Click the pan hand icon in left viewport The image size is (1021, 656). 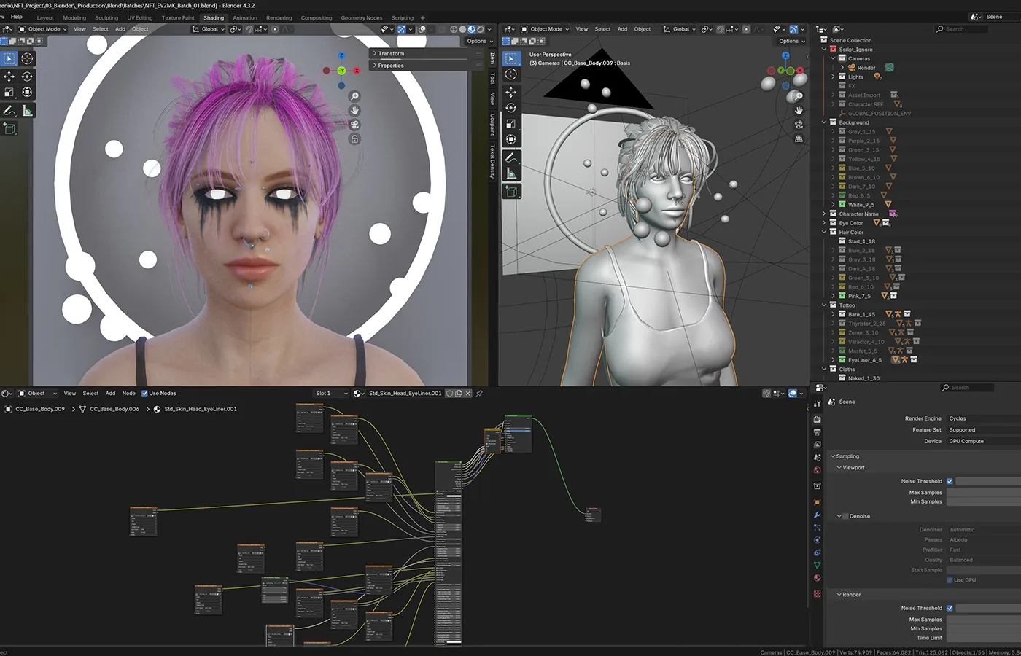coord(354,110)
